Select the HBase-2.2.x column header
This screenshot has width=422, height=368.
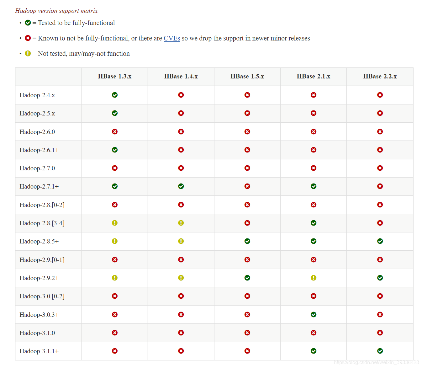click(380, 77)
